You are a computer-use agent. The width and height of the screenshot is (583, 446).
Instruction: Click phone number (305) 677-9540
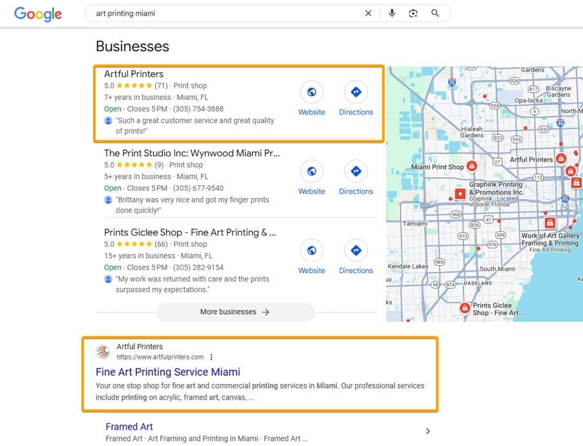click(198, 188)
